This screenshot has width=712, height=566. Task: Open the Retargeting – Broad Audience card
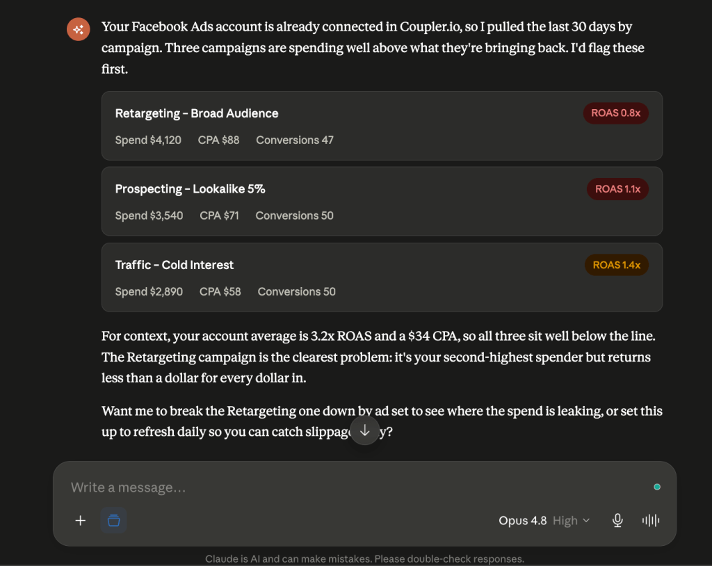[x=382, y=126]
